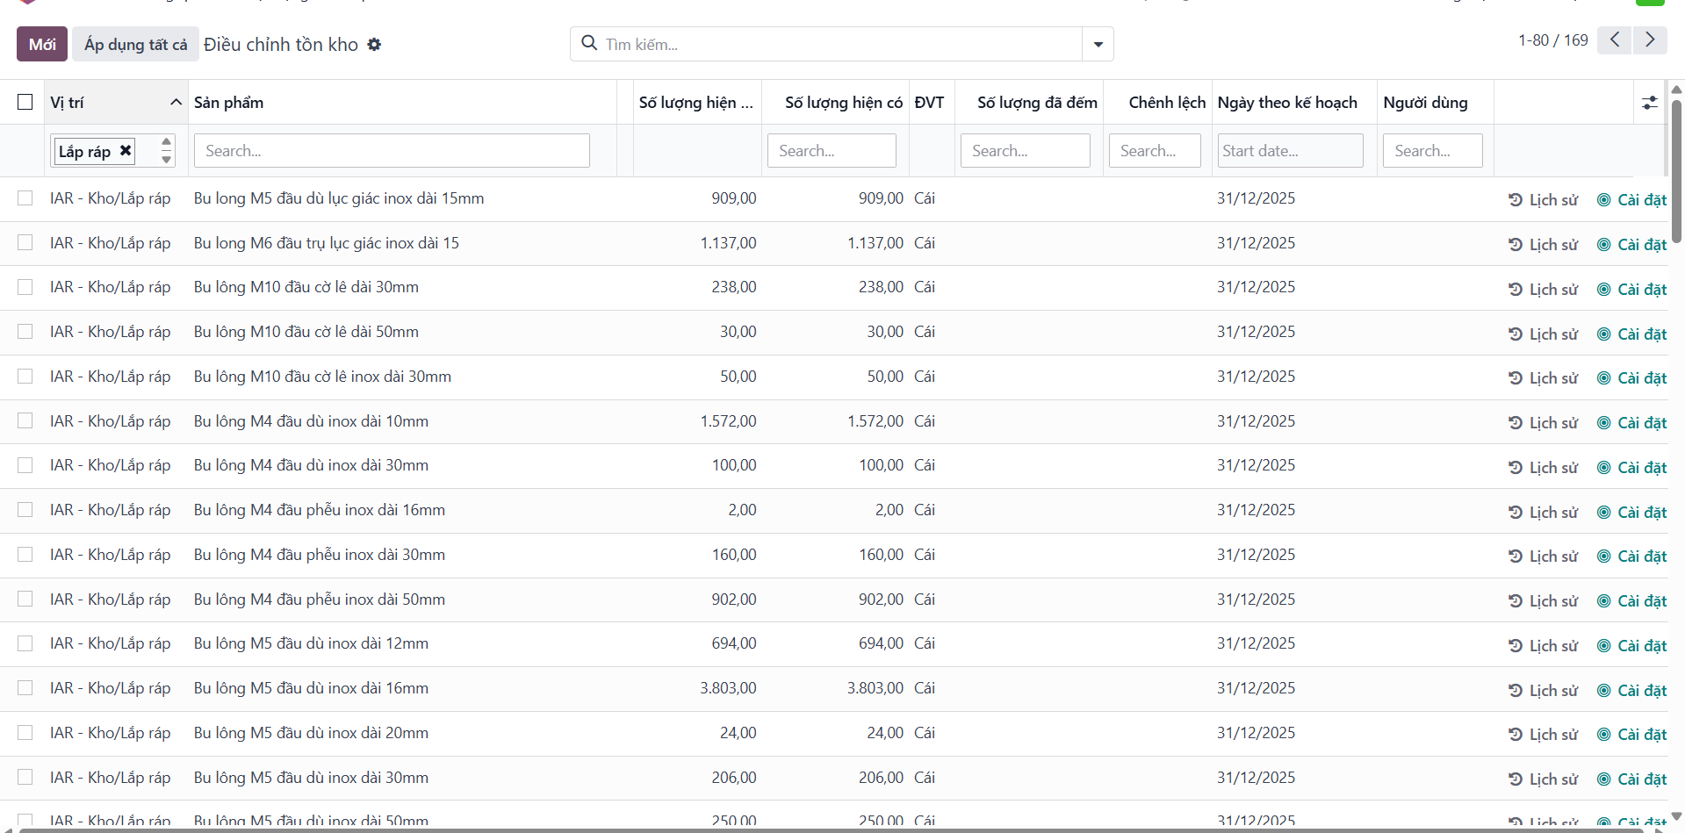Image resolution: width=1685 pixels, height=833 pixels.
Task: Tick the select-all header checkbox
Action: coord(25,102)
